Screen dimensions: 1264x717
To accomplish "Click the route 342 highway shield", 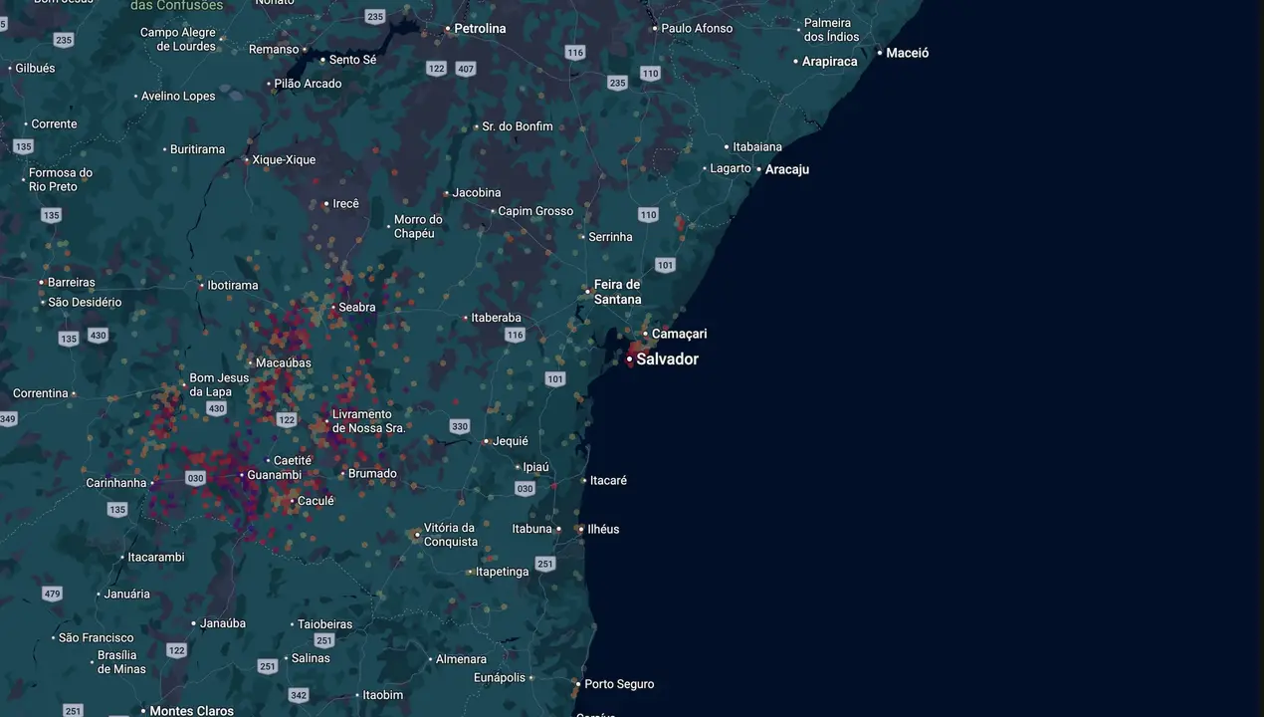I will click(x=299, y=695).
